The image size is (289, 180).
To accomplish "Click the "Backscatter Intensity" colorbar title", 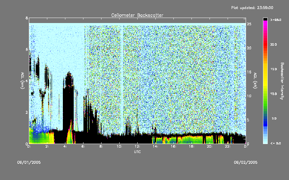I will click(282, 81).
